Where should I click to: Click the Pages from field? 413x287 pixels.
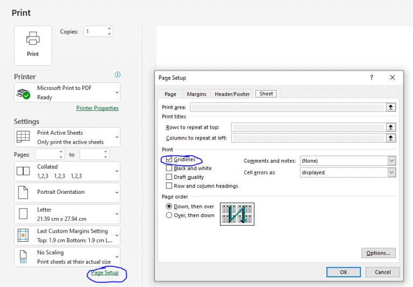pos(47,155)
